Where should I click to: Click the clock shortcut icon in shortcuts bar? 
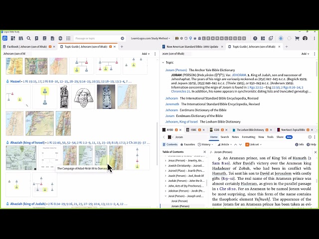pos(186,38)
